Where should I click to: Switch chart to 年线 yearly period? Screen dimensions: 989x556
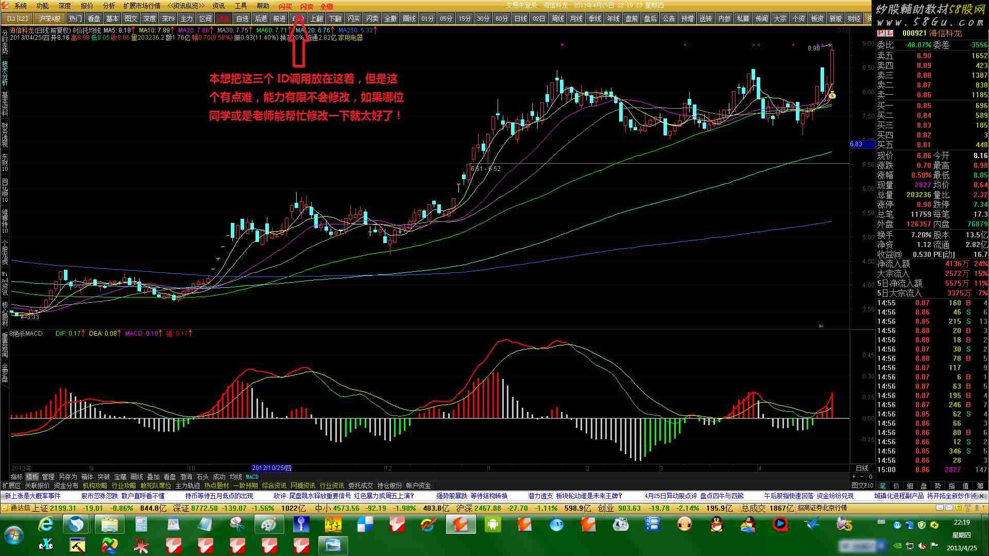(x=613, y=19)
